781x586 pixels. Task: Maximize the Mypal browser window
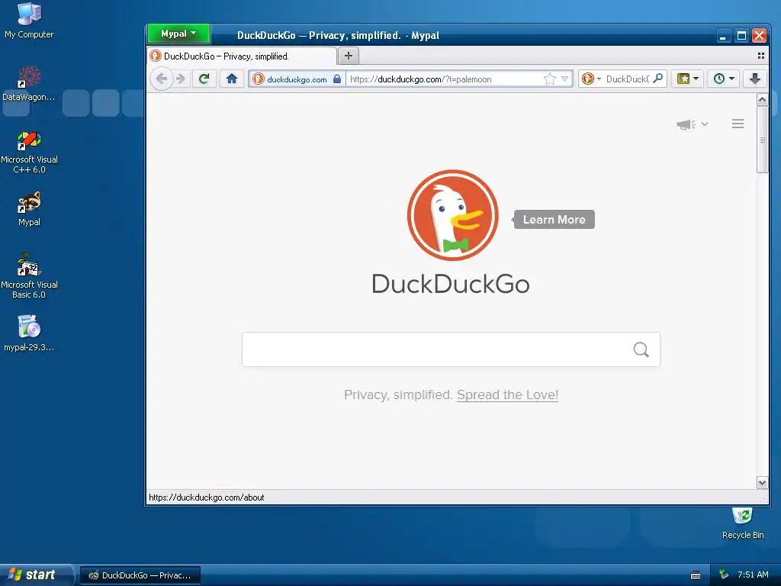pyautogui.click(x=741, y=35)
